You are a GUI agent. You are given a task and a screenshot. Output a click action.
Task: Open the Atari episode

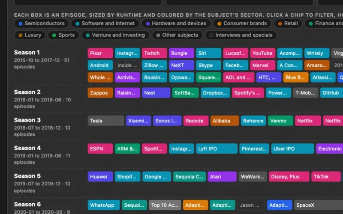point(222,177)
